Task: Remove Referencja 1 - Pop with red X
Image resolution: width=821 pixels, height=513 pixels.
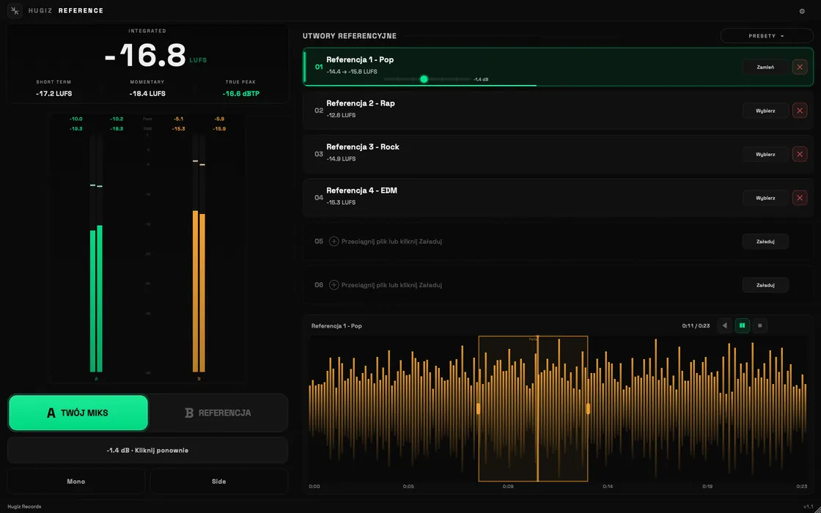Action: (800, 67)
